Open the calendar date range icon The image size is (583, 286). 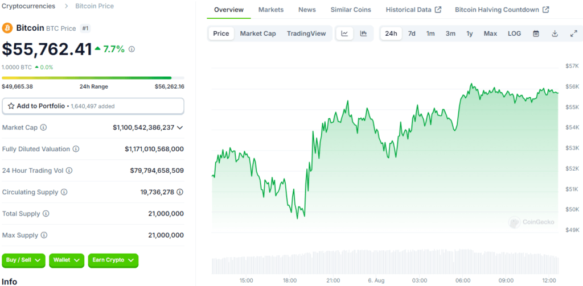coord(536,34)
